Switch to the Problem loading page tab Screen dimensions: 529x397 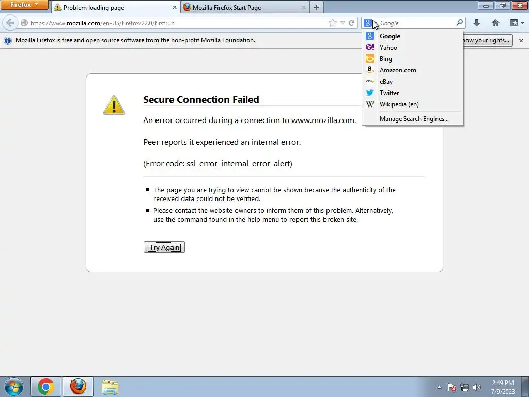click(x=115, y=7)
